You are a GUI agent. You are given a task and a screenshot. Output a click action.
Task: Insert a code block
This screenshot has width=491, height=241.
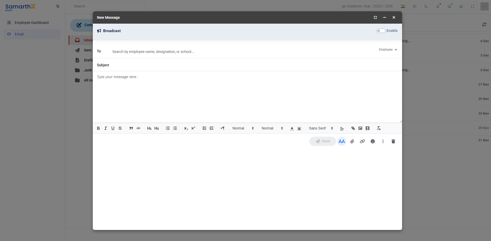pyautogui.click(x=138, y=128)
